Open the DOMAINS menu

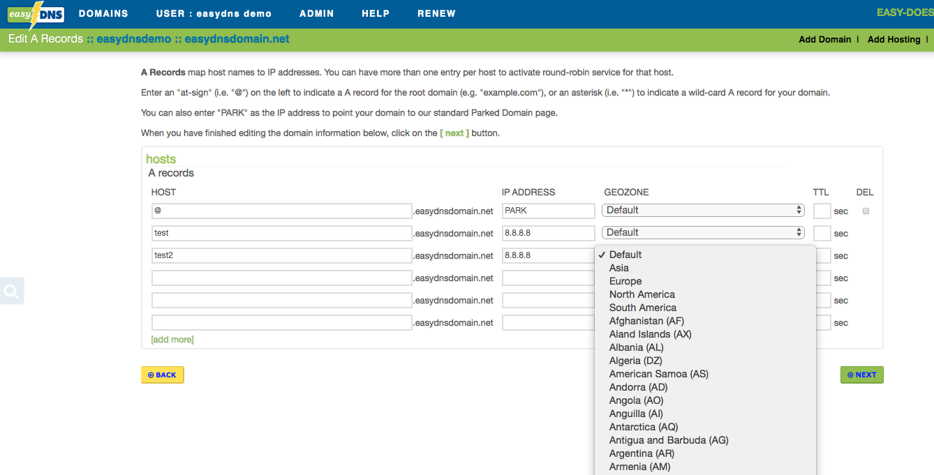coord(103,13)
